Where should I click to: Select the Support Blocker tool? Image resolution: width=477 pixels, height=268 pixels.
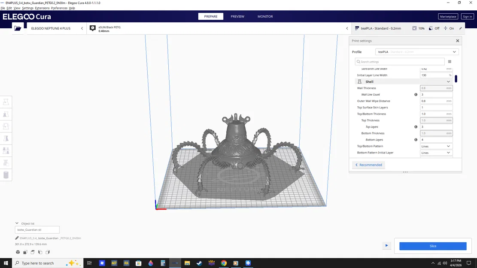[6, 163]
